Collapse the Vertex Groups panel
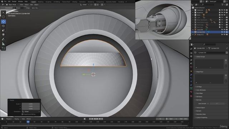The width and height of the screenshot is (229, 129). tap(200, 57)
